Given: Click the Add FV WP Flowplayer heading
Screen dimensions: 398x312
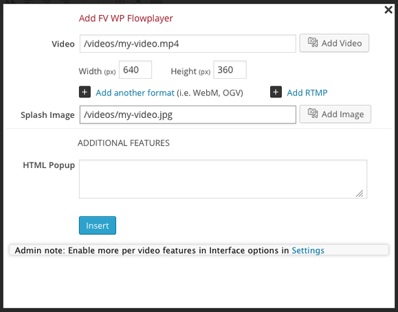Looking at the screenshot, I should pyautogui.click(x=126, y=19).
